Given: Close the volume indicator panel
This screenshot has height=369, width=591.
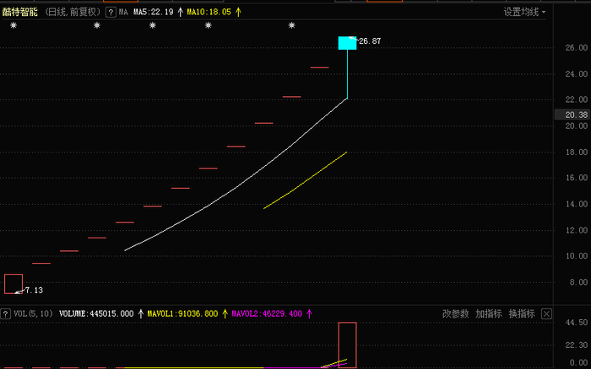Looking at the screenshot, I should [x=546, y=313].
